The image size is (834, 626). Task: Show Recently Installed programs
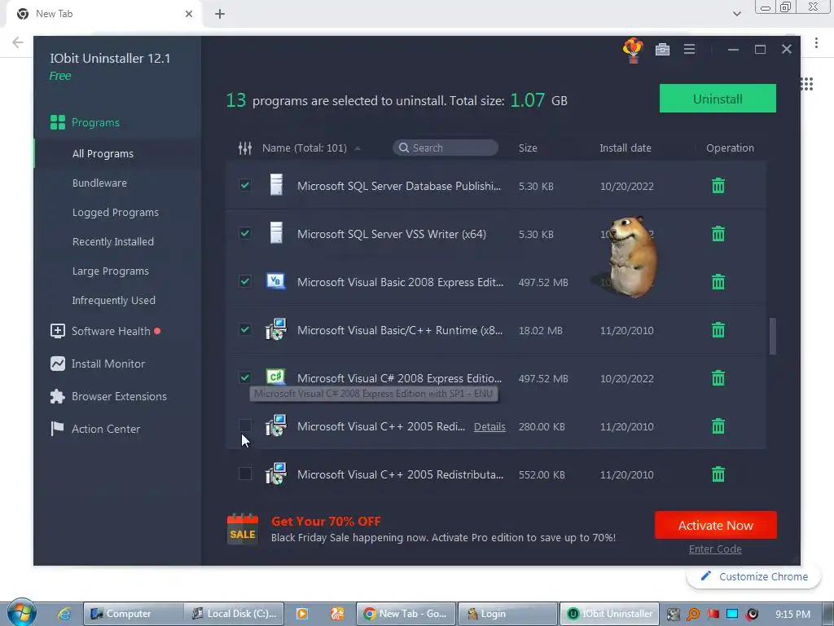[112, 241]
